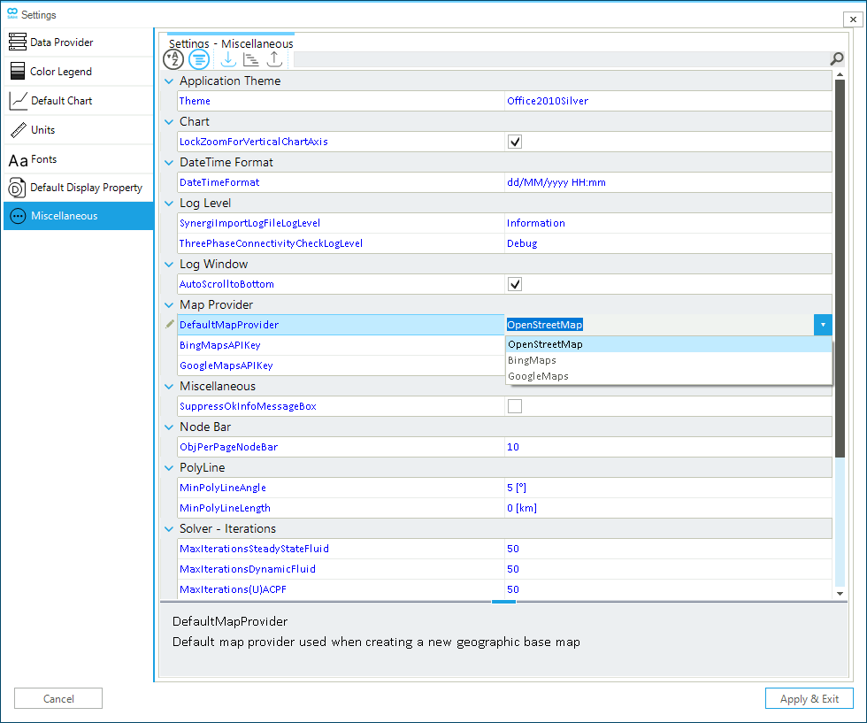
Task: Click the hierarchy list toolbar icon
Action: tap(251, 59)
